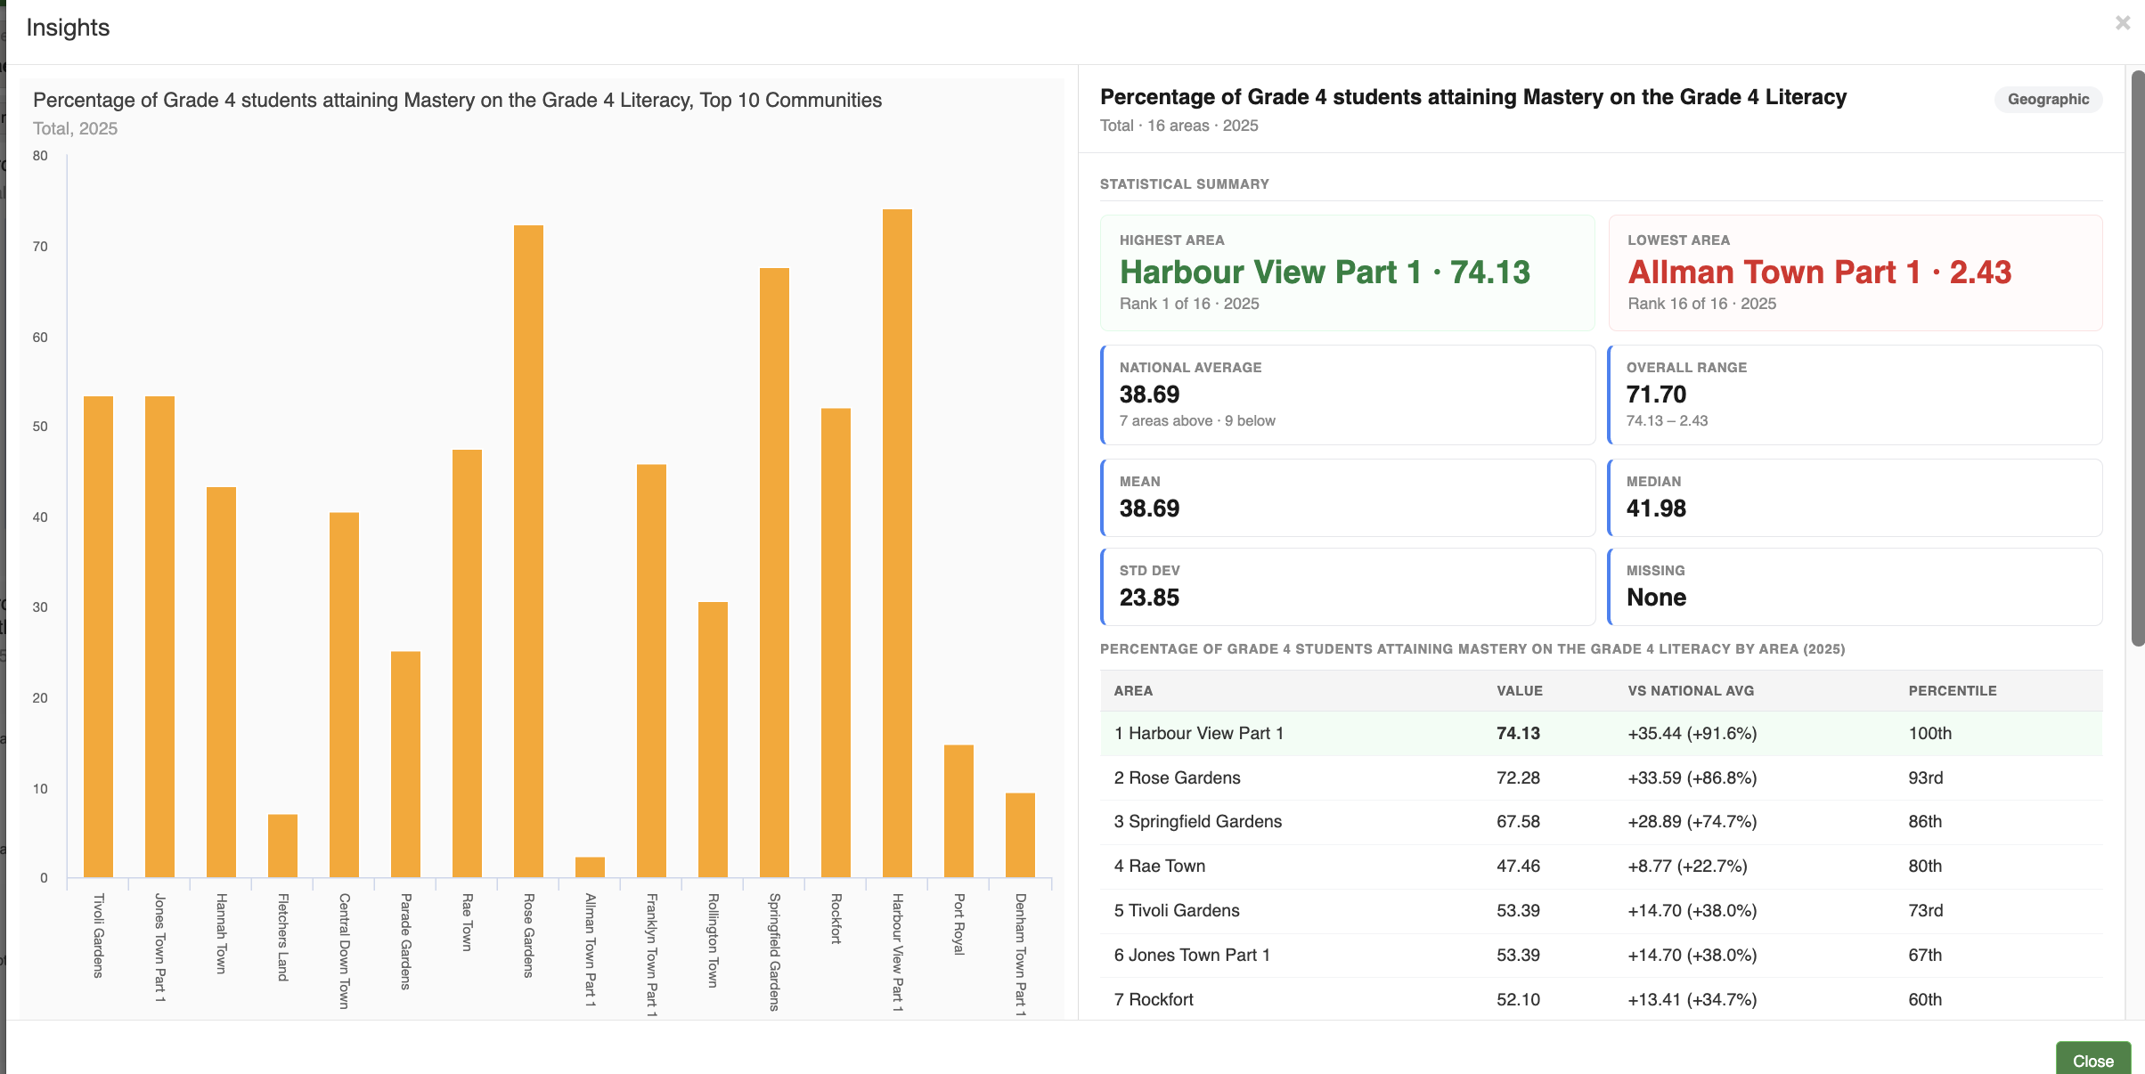Click the PERCENTILE column header

tap(1953, 691)
